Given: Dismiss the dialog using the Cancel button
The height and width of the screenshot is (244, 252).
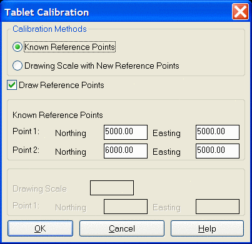Looking at the screenshot, I should tap(122, 228).
